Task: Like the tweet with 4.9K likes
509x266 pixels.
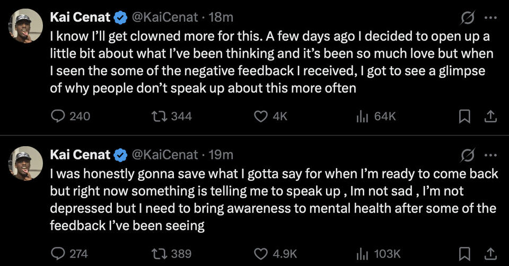Action: tap(260, 253)
